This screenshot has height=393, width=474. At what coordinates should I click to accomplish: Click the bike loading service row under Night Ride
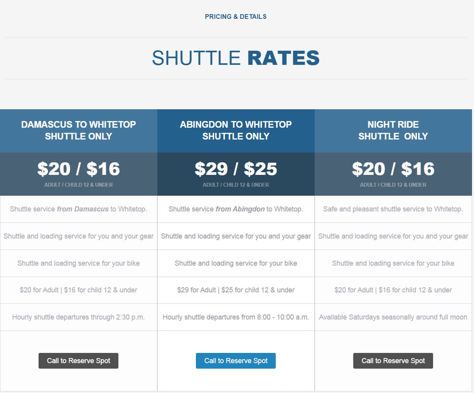393,263
